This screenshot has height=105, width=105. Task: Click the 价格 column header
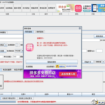[33, 14]
